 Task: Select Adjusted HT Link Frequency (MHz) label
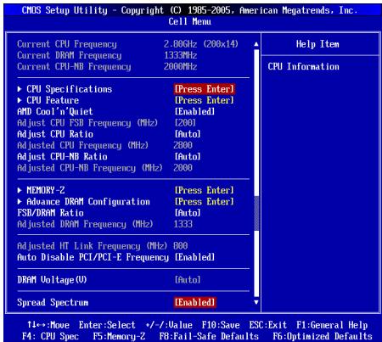tap(92, 246)
